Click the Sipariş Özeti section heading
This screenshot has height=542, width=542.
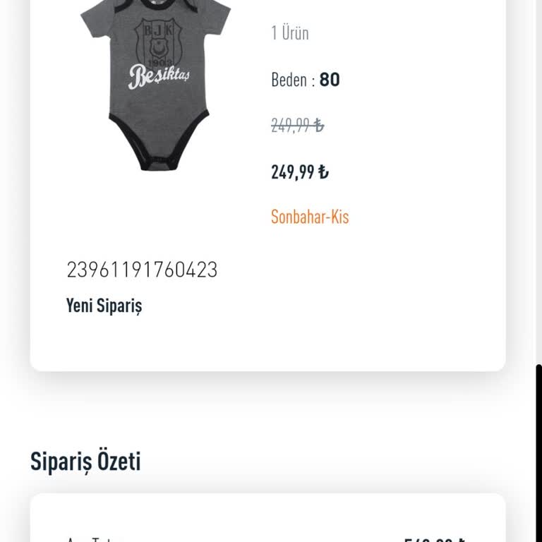(x=85, y=462)
